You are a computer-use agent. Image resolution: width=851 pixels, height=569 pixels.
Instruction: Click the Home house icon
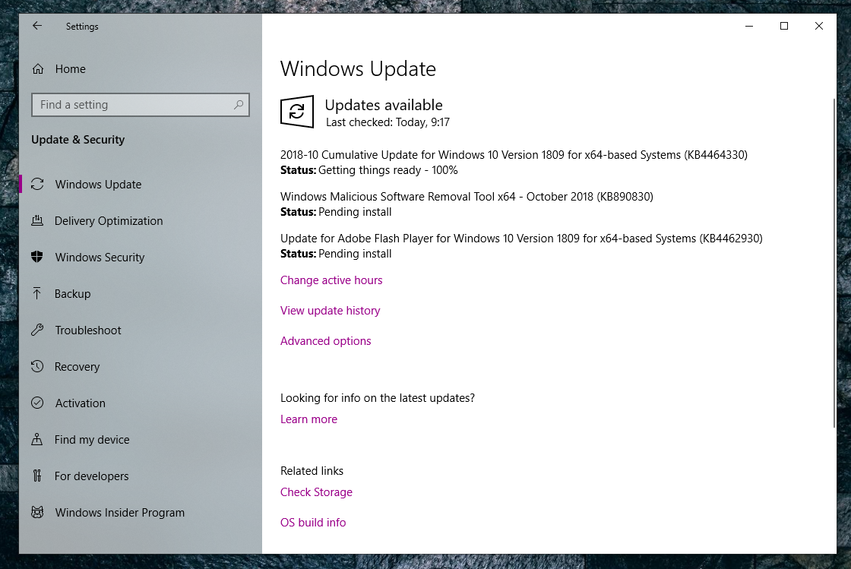[x=38, y=69]
